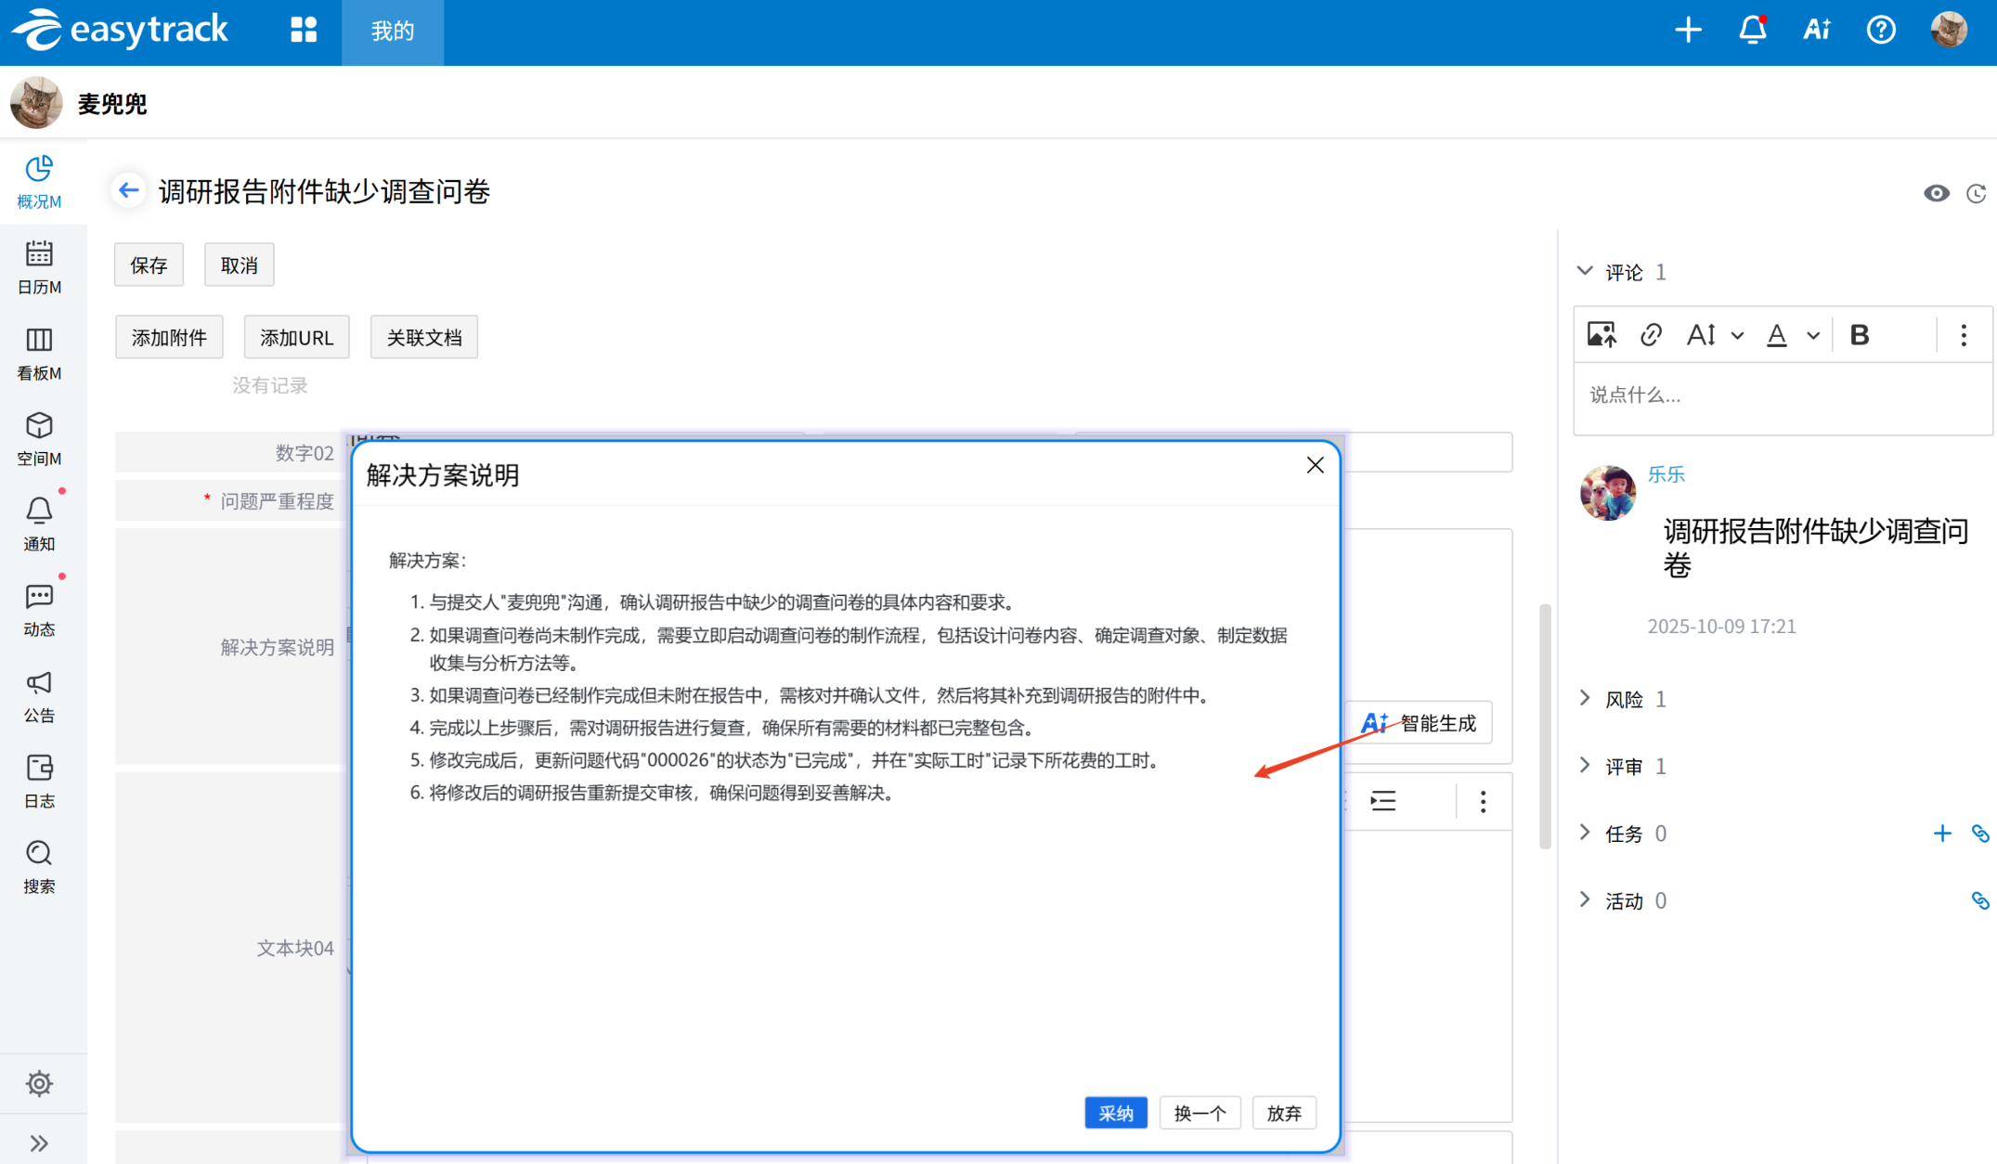The image size is (1997, 1164).
Task: Switch to the 我的 tab
Action: pos(392,32)
